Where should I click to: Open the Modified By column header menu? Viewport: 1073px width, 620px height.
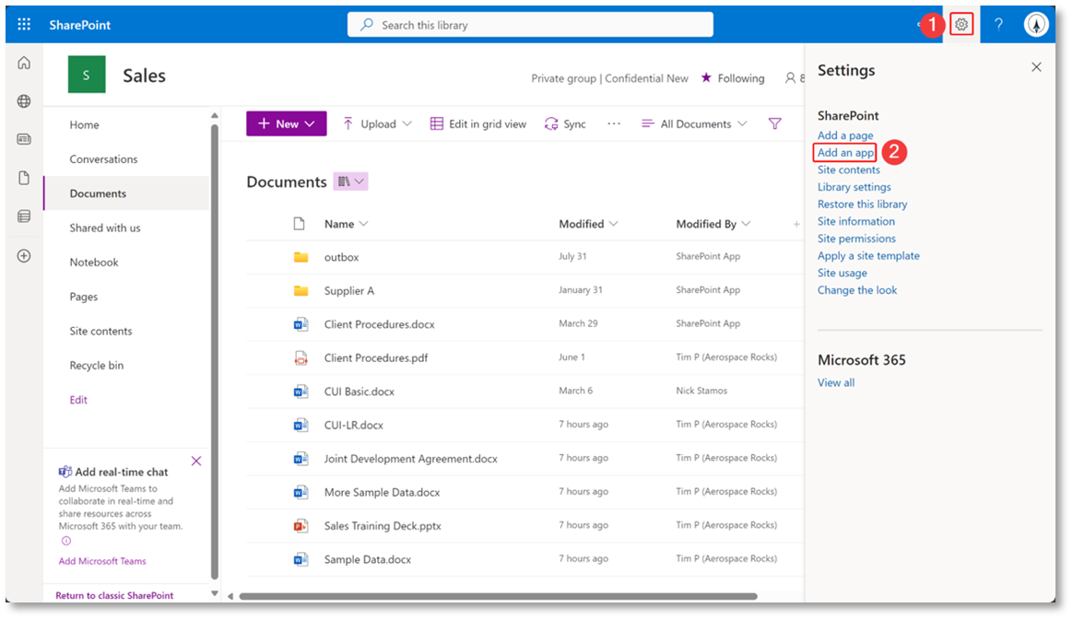[713, 224]
